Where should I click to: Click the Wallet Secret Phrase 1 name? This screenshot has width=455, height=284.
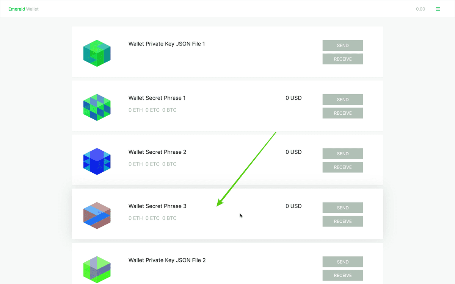click(157, 98)
